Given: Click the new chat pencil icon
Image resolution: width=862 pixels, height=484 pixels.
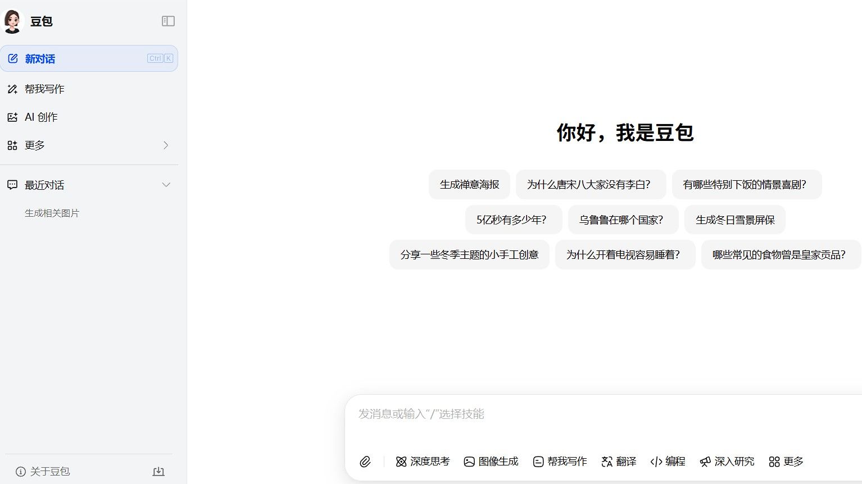Looking at the screenshot, I should (13, 58).
